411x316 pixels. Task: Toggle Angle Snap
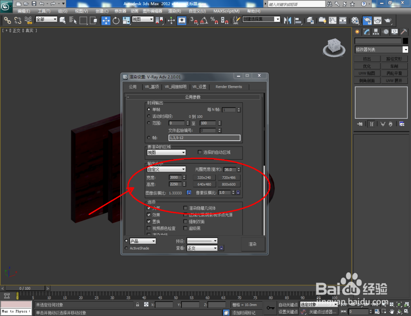204,21
